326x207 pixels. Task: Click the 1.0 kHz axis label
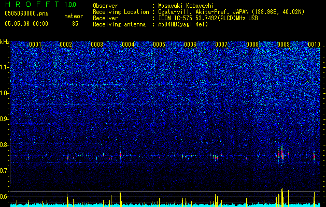point(5,93)
